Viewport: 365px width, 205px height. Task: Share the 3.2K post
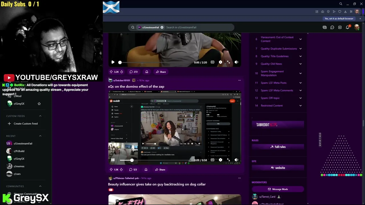tap(161, 72)
